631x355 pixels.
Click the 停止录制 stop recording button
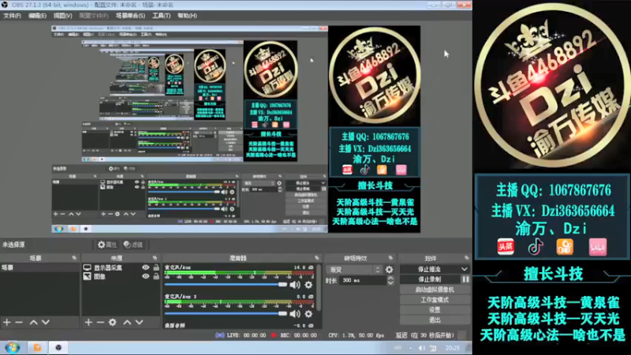pos(430,279)
